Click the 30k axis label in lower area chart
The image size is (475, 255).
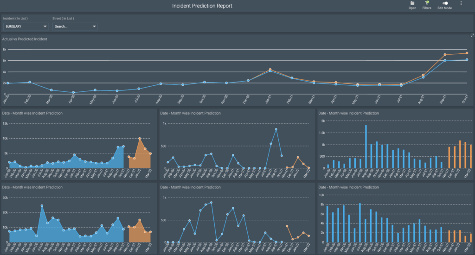5,198
